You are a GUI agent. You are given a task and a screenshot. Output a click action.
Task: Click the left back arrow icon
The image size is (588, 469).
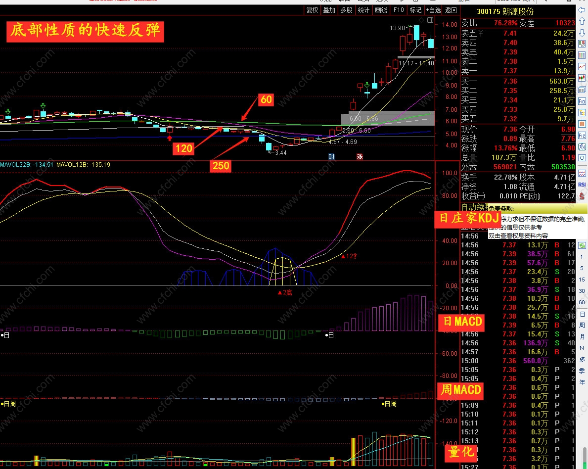tap(582, 10)
